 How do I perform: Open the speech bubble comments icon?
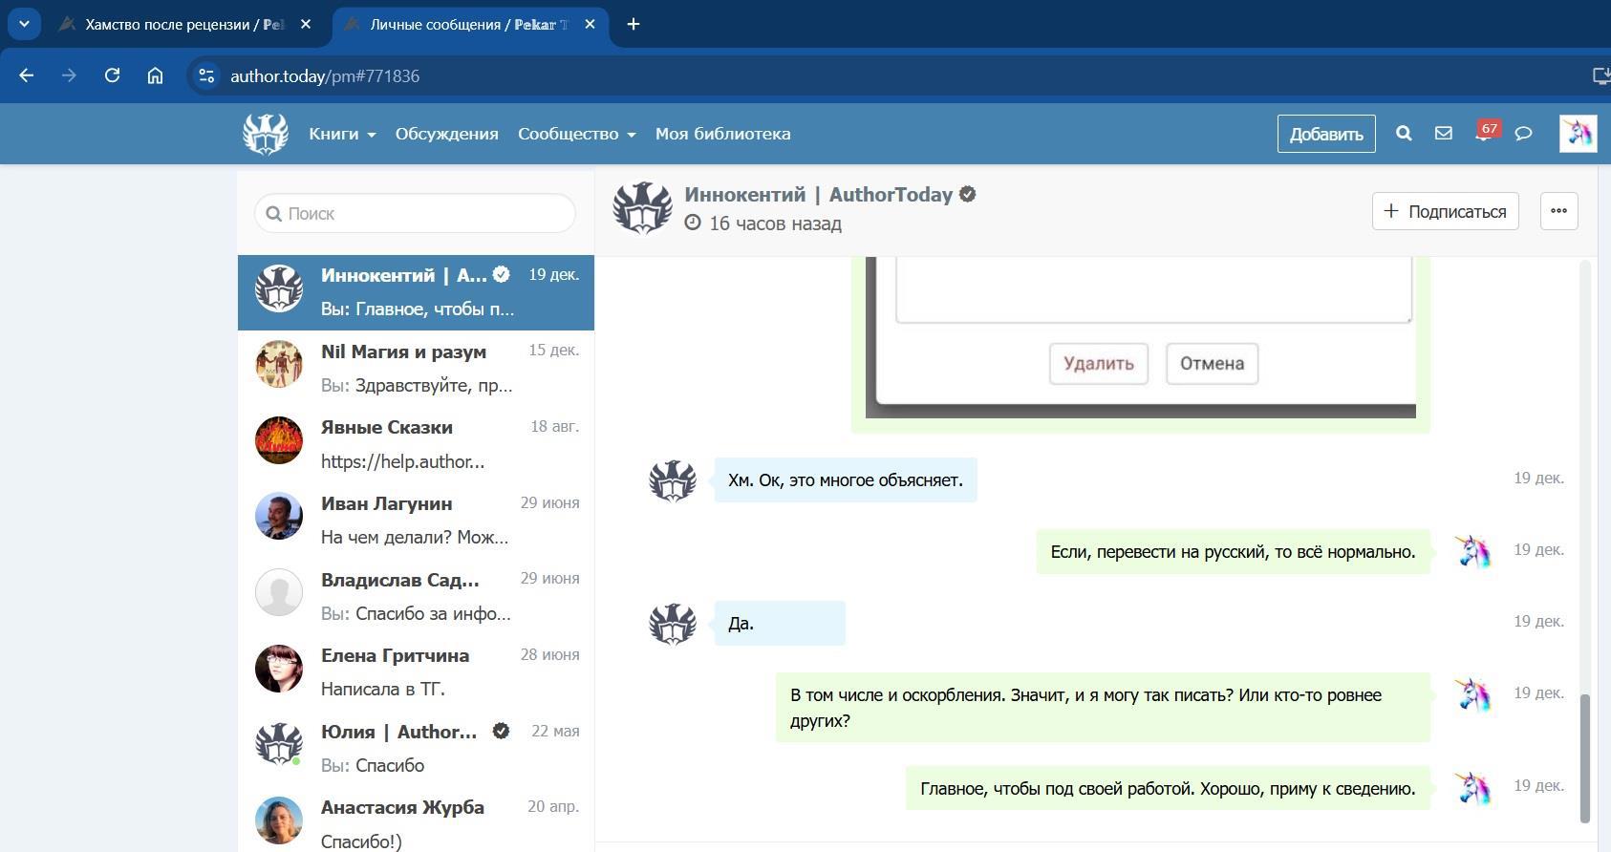(1524, 134)
